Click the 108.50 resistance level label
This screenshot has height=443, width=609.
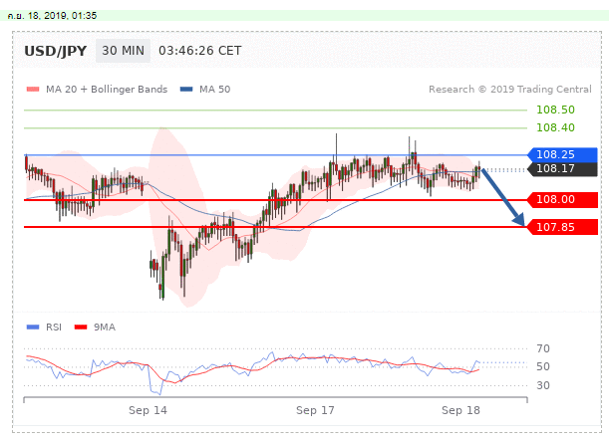pyautogui.click(x=555, y=110)
